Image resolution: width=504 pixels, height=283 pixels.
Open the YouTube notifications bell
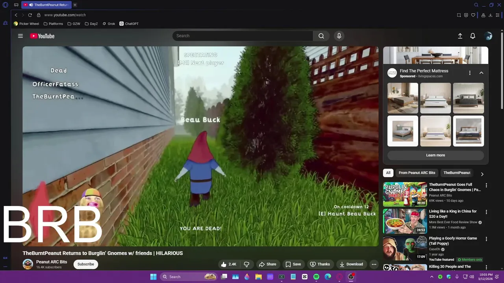point(473,36)
